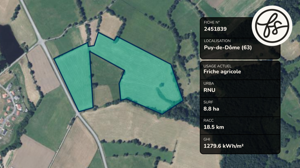Click the '18.5 km' connection distance
Screen dimensions: 300x168
pos(214,127)
